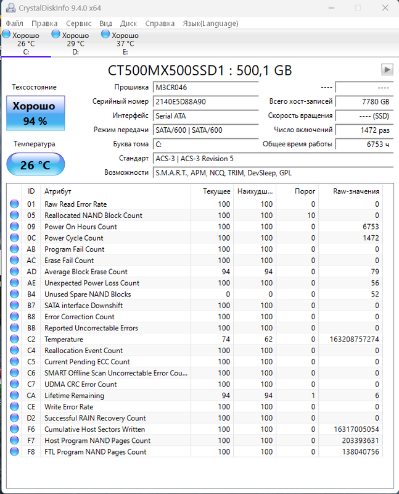Click status orb for Lifetime Remaining

(x=14, y=395)
